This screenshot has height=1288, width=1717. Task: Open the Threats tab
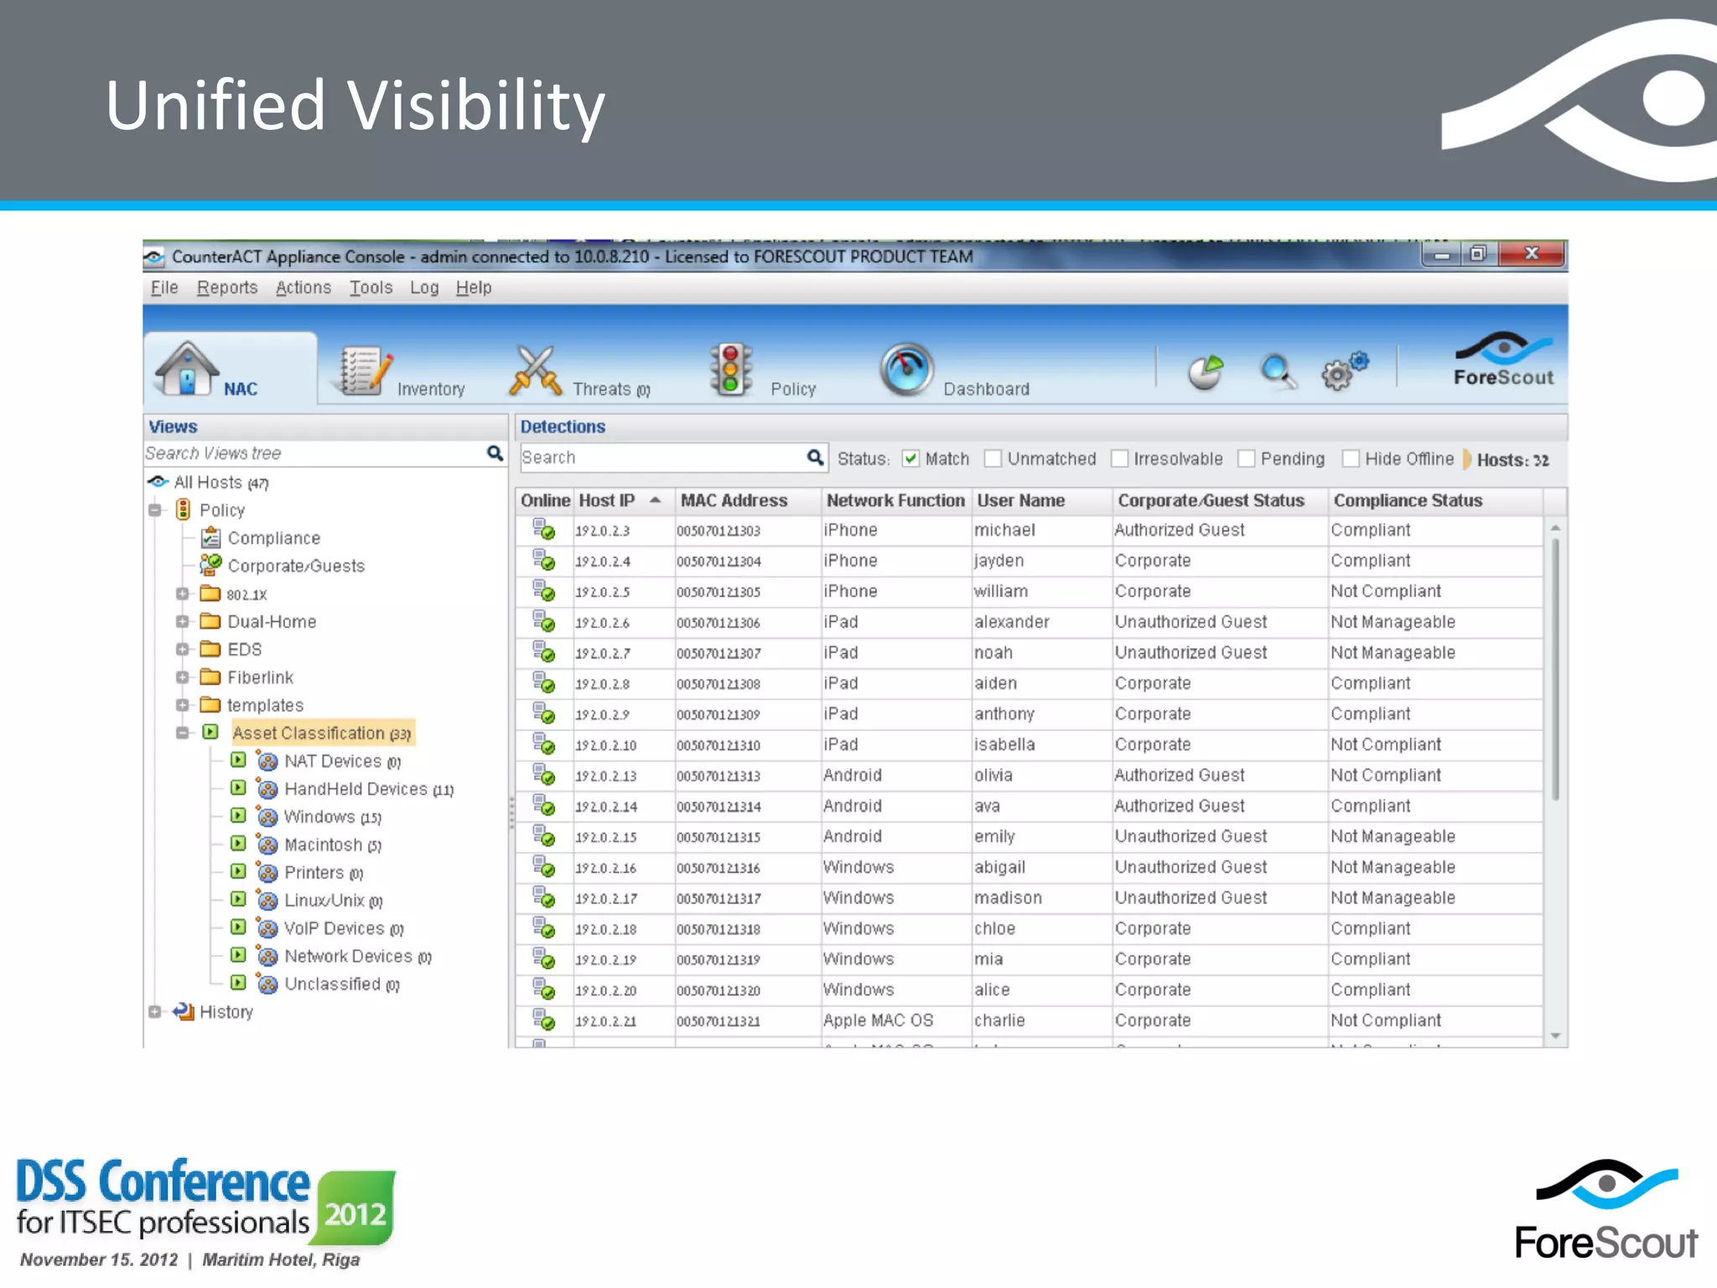tap(579, 371)
